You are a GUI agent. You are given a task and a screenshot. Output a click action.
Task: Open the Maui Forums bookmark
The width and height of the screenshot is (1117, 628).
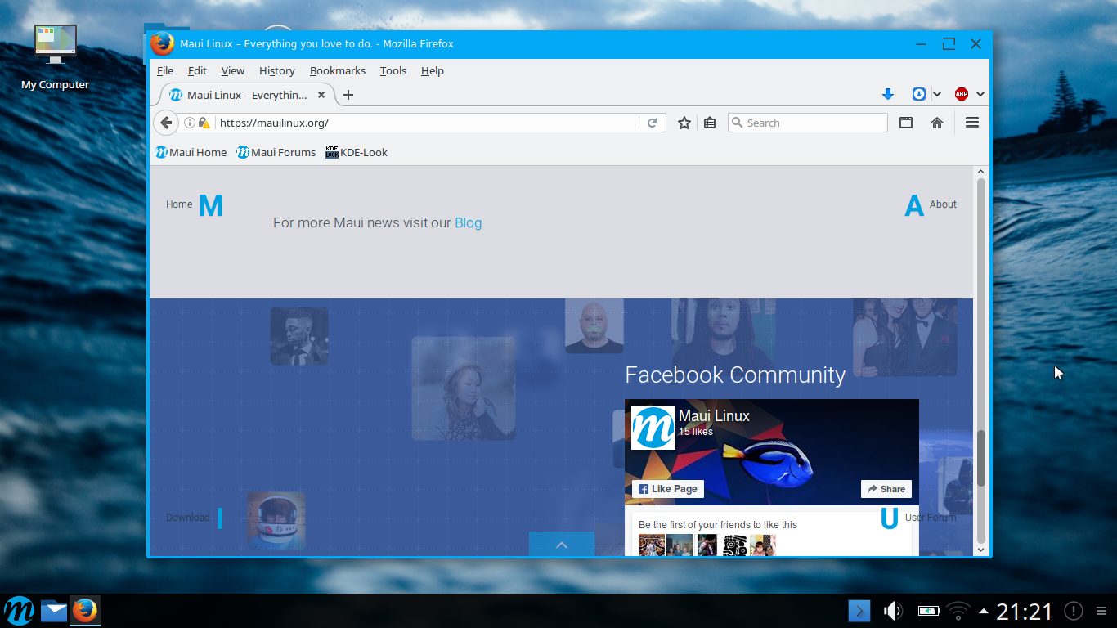276,152
